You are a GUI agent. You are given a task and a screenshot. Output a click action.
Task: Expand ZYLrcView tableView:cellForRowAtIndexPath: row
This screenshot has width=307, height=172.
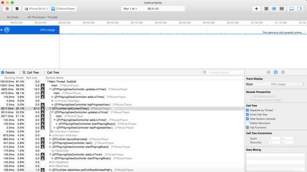[x=50, y=170]
